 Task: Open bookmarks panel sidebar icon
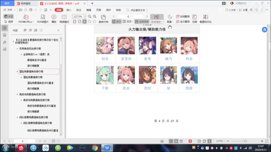5,28
